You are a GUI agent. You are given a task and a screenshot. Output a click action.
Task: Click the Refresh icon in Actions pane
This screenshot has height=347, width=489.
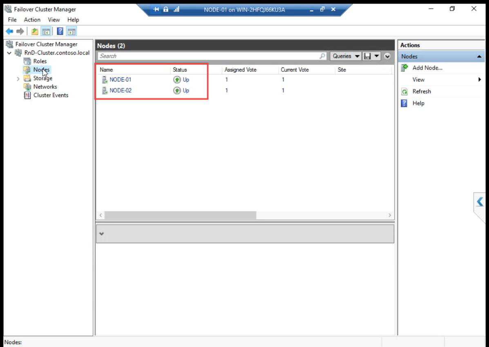click(x=404, y=92)
